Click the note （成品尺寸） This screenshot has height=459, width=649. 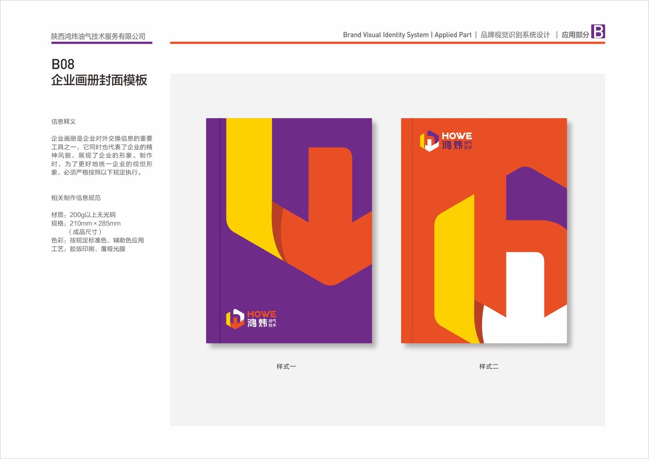click(85, 232)
